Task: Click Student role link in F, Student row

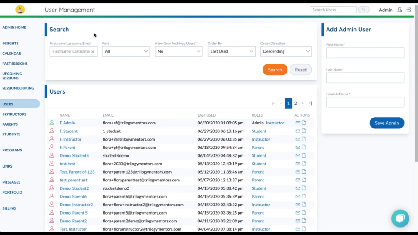Action: point(259,131)
